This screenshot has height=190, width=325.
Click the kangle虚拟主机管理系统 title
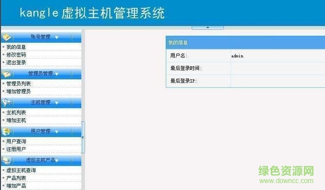(x=93, y=13)
